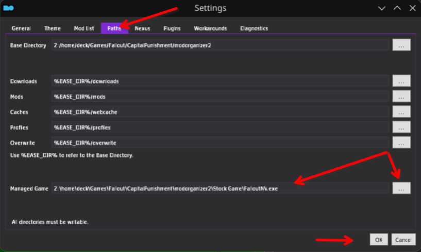Screen dimensions: 421x252
Task: Open the folder picker for Mods
Action: pos(401,97)
